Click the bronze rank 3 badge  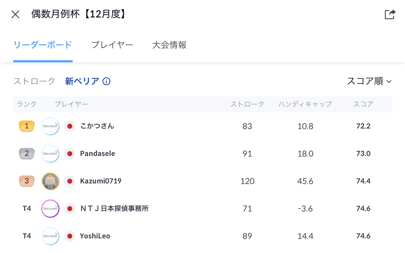click(x=27, y=181)
